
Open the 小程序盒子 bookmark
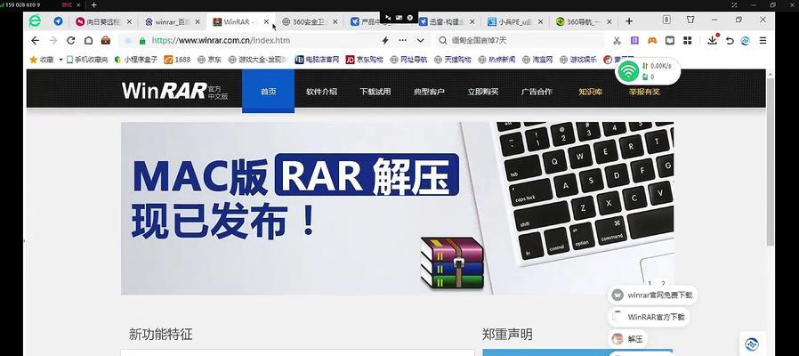pos(135,60)
